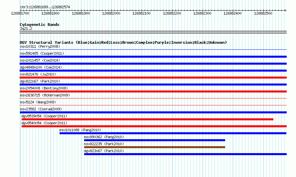Screen dimensions: 296x177
Task: Open nsv821476 (Ju2010) variant label
Action: tap(38, 74)
